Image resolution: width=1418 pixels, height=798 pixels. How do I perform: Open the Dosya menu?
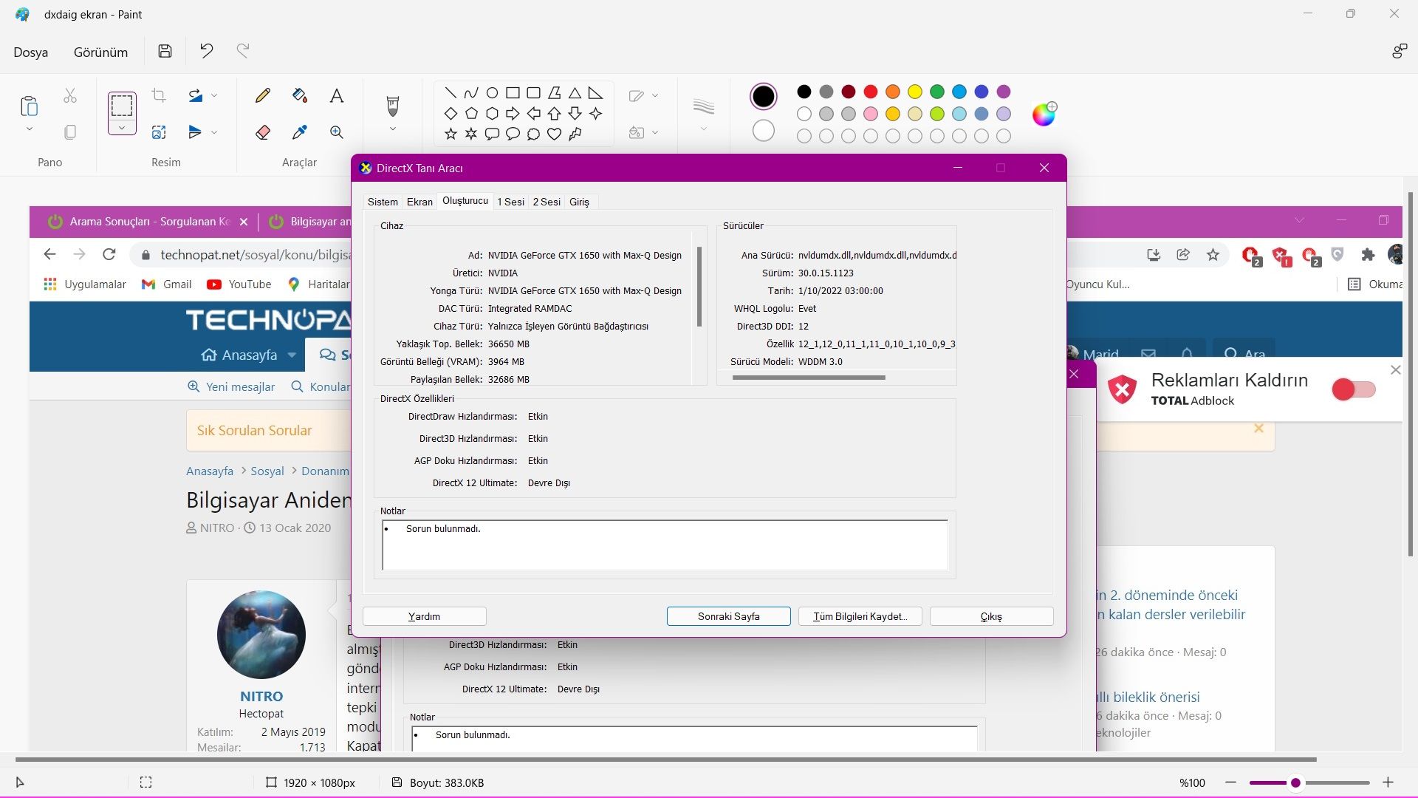tap(30, 52)
